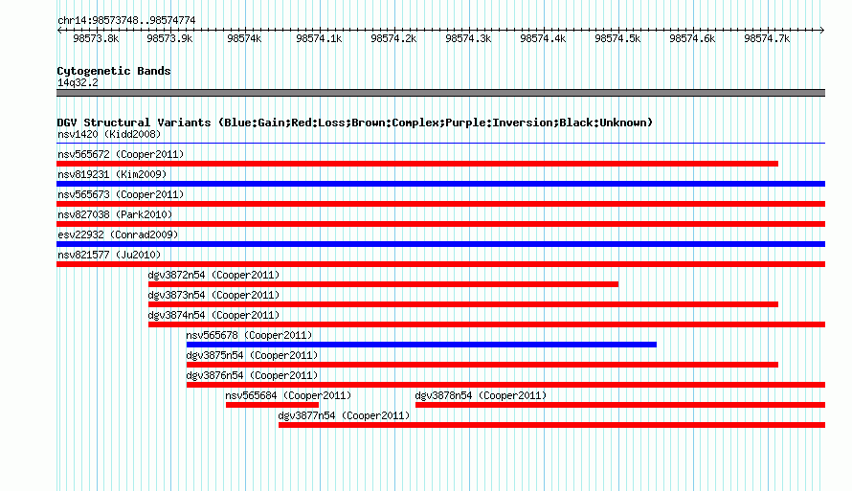Open the dgv3873n54 (Cooper2011) label

pos(213,295)
